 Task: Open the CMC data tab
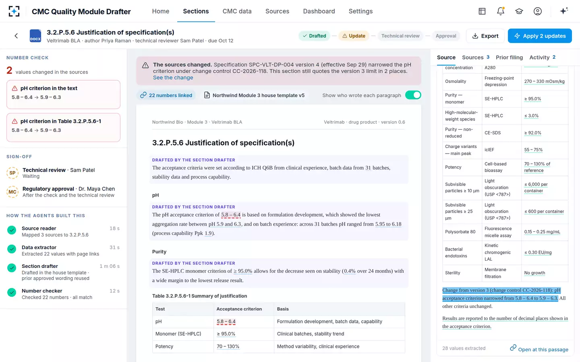[x=237, y=11]
